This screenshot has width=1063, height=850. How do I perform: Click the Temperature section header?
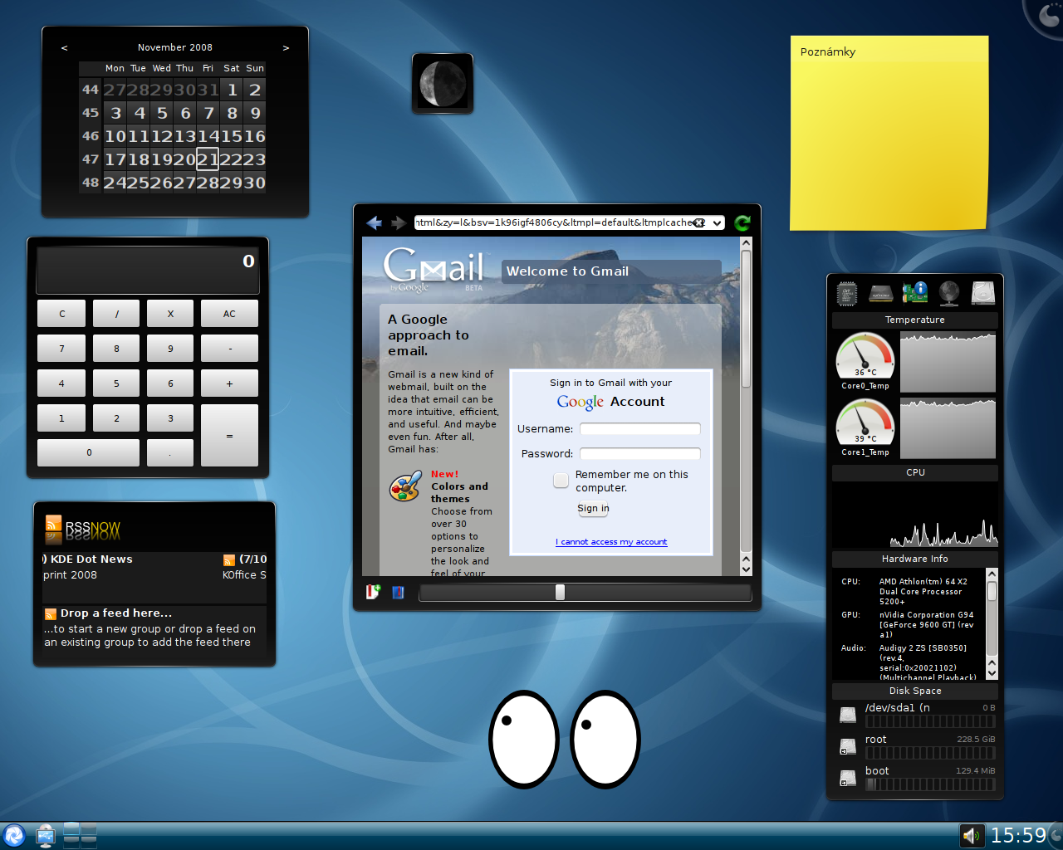coord(915,320)
